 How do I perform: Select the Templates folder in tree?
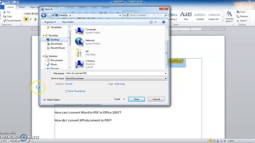click(x=54, y=27)
